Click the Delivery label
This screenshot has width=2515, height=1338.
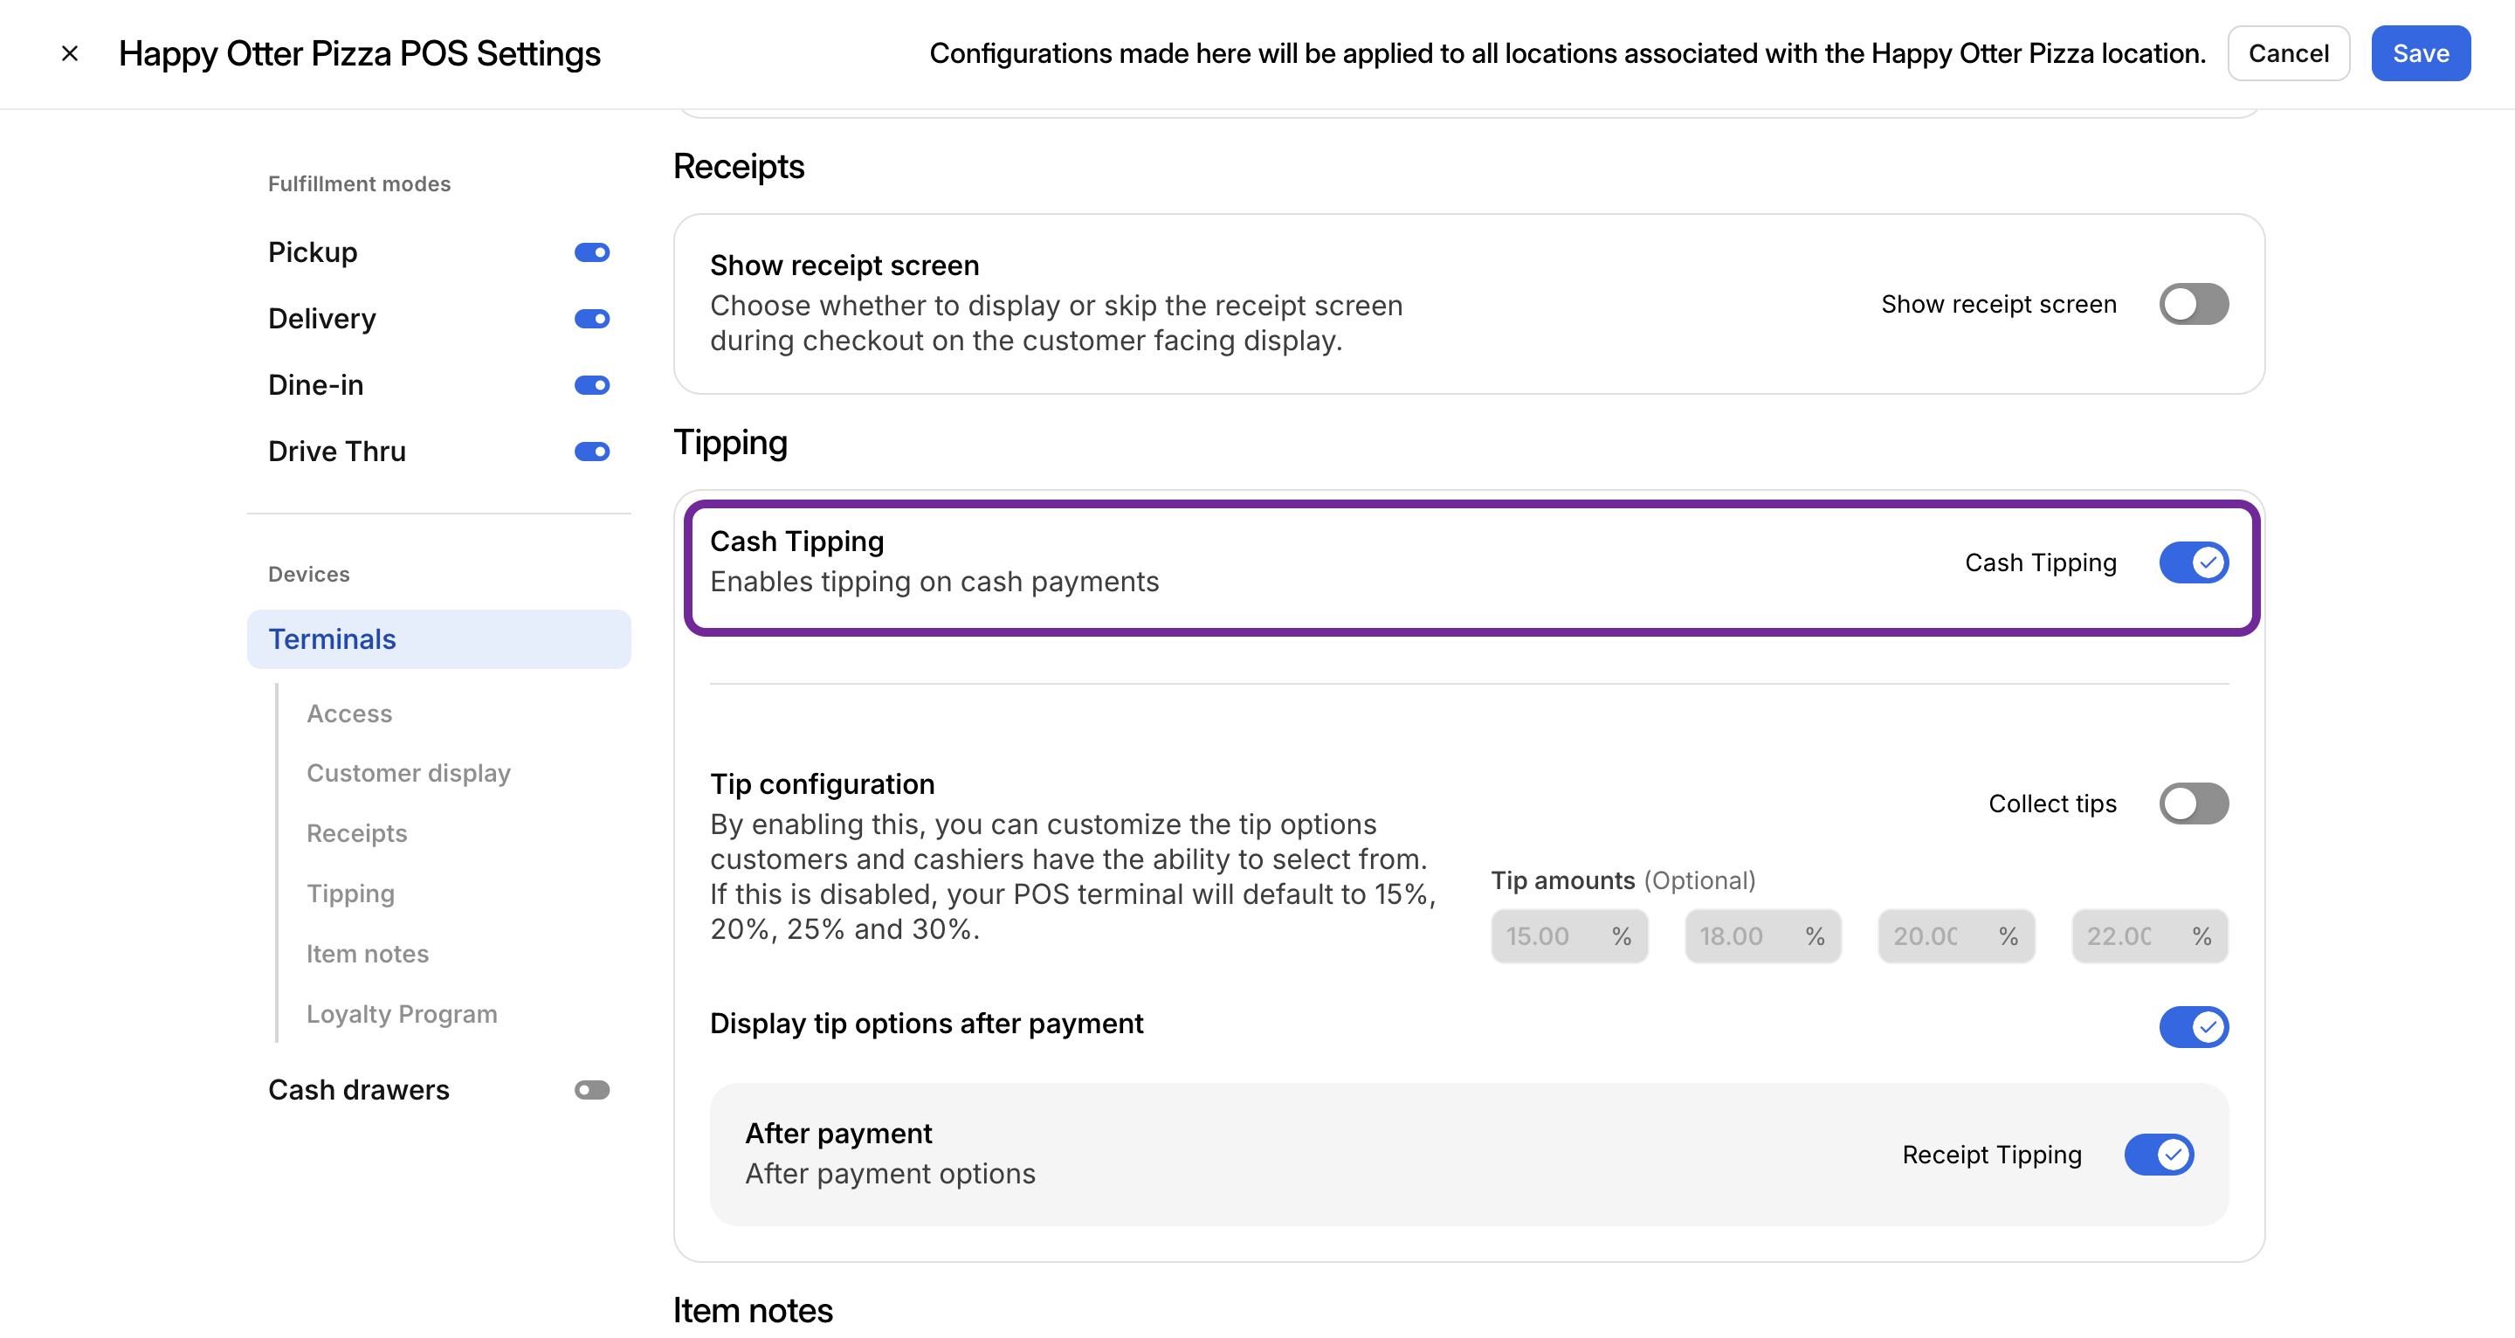pyautogui.click(x=322, y=320)
